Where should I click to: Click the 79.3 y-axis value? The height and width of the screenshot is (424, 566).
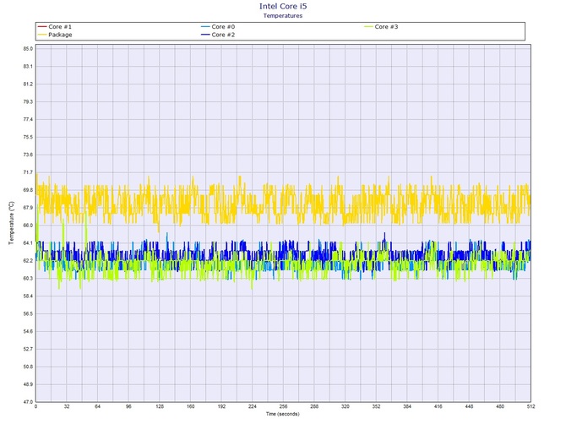point(28,101)
